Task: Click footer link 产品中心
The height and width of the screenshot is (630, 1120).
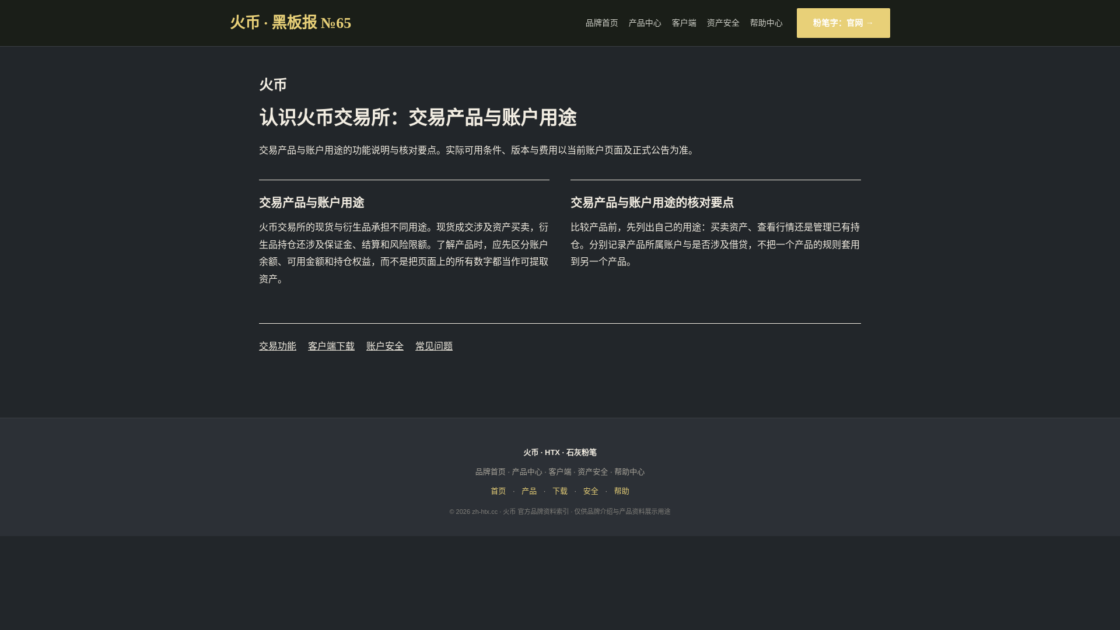Action: point(527,471)
